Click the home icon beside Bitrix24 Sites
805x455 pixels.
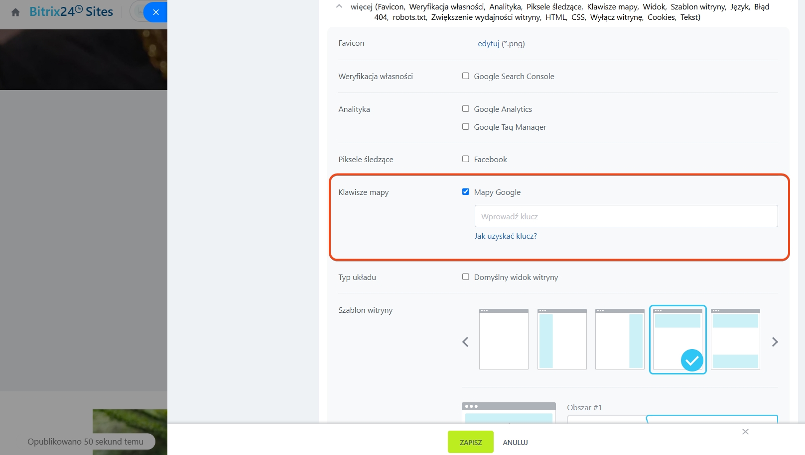(x=15, y=12)
